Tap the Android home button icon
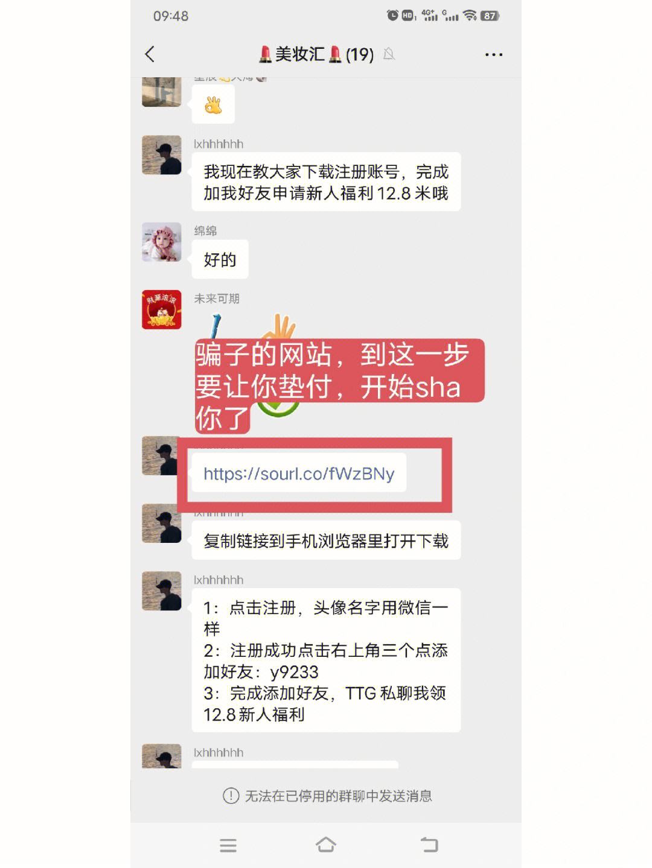 pos(326,844)
